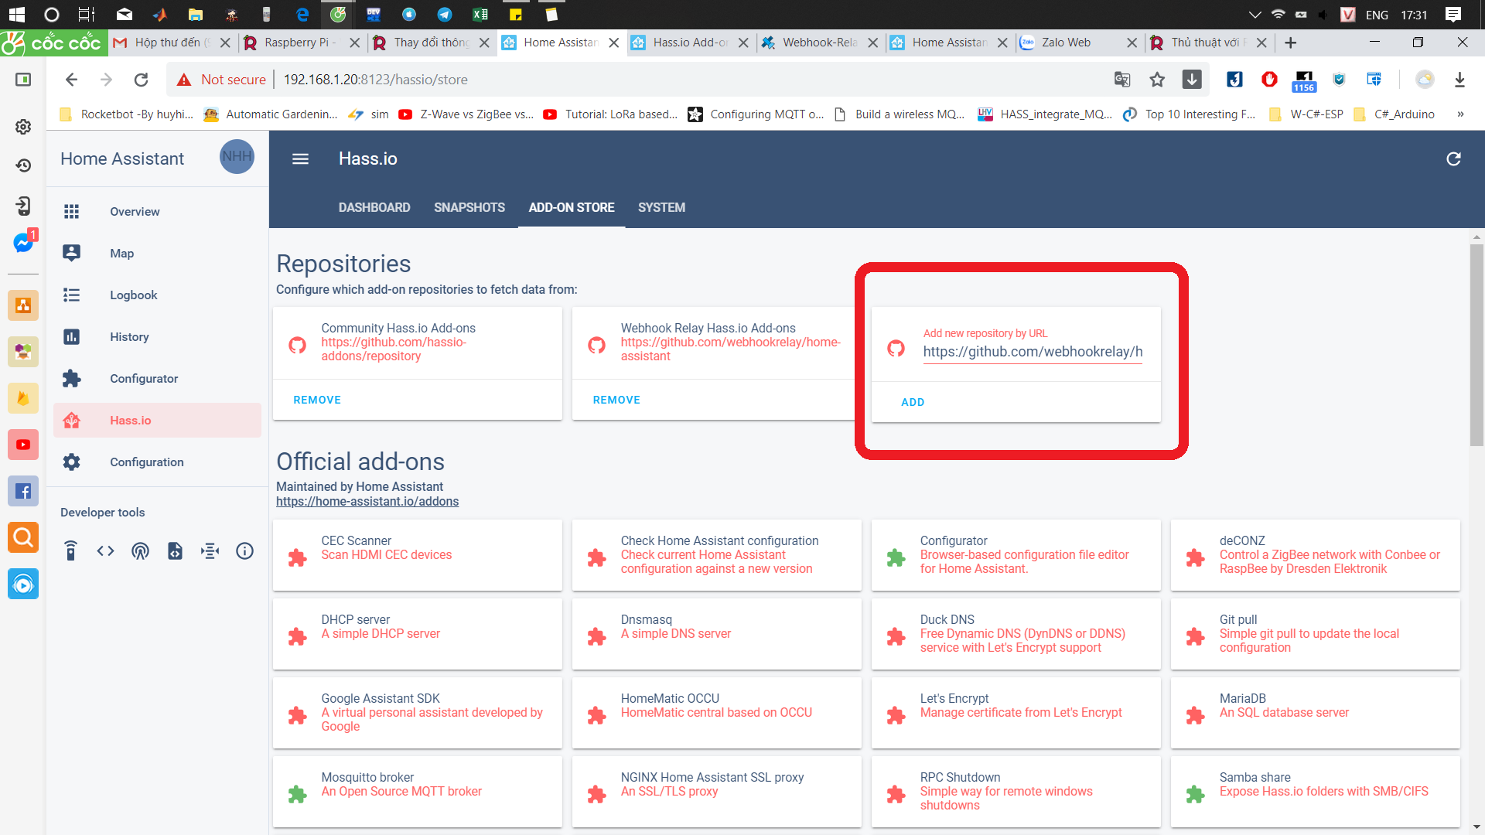Open the YouTube icon in Coc Coc sidebar
The width and height of the screenshot is (1485, 835).
pyautogui.click(x=23, y=445)
